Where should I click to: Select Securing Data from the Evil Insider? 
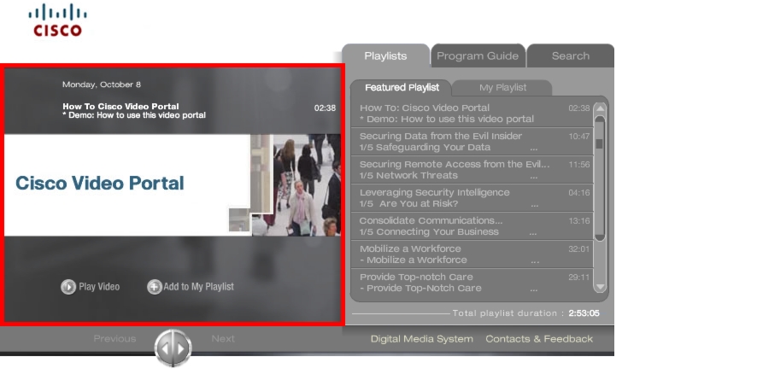pos(472,142)
